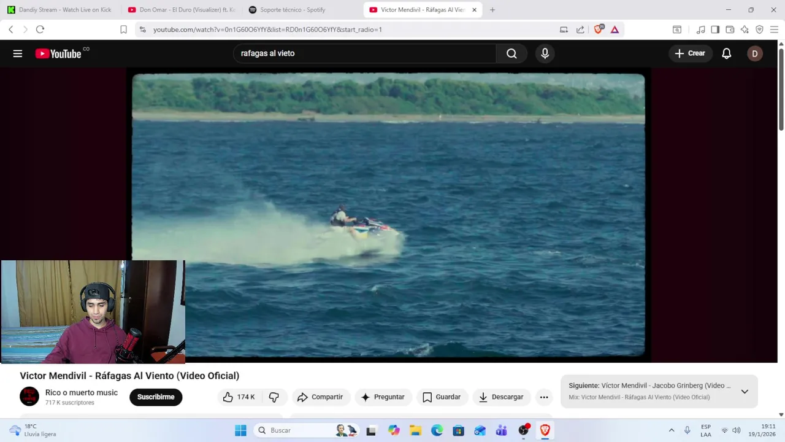Open Task View on the taskbar
The width and height of the screenshot is (785, 442).
371,430
